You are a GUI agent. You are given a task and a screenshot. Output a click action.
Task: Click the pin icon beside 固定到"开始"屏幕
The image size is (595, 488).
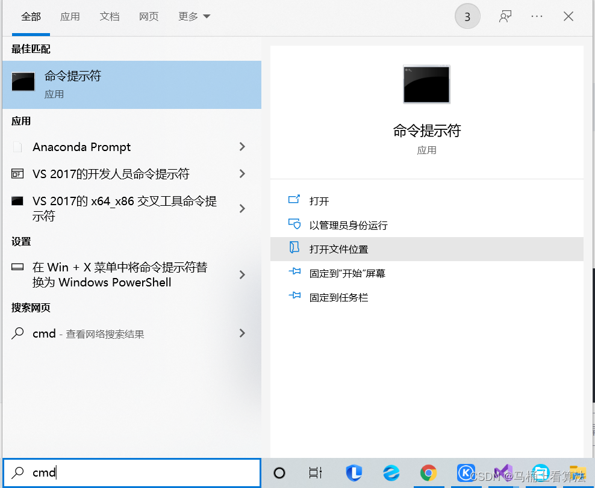(294, 271)
